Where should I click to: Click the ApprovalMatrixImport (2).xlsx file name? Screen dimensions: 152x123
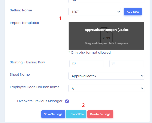(x=106, y=30)
